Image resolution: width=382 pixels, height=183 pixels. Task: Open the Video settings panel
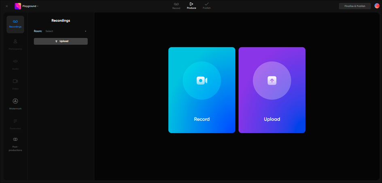[x=15, y=84]
